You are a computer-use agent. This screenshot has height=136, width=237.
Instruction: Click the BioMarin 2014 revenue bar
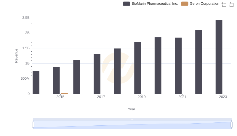36,82
